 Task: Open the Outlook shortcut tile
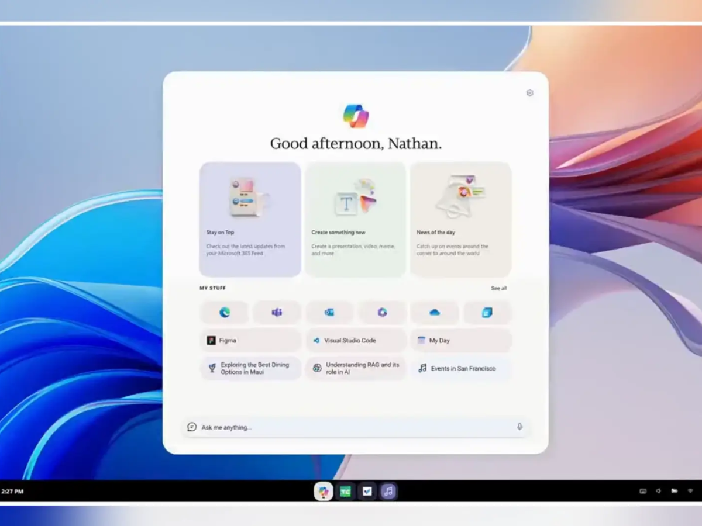(x=329, y=313)
